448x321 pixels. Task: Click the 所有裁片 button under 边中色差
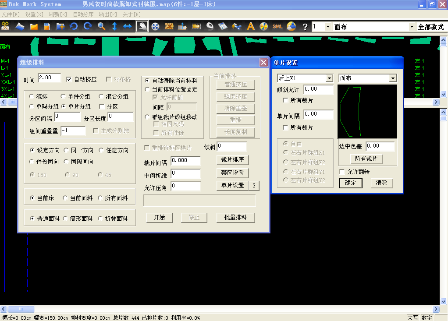pos(366,159)
